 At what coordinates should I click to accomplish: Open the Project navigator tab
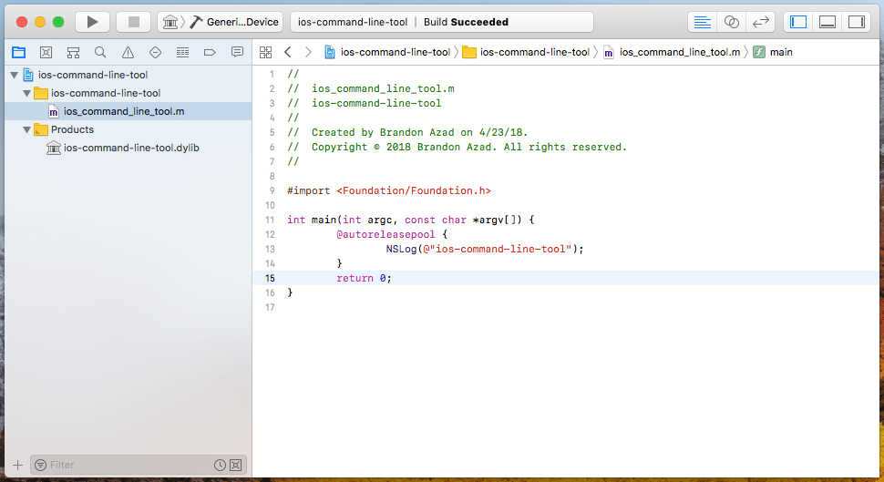click(18, 53)
